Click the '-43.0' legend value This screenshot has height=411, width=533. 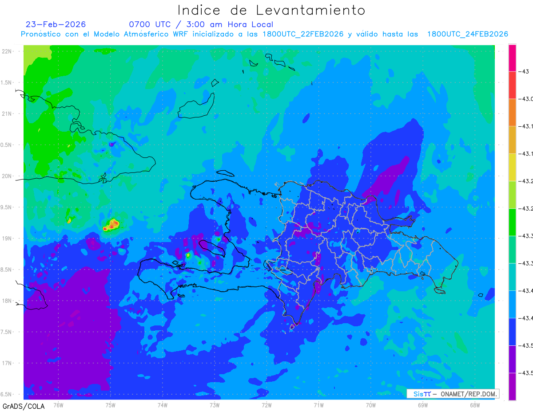(x=527, y=99)
